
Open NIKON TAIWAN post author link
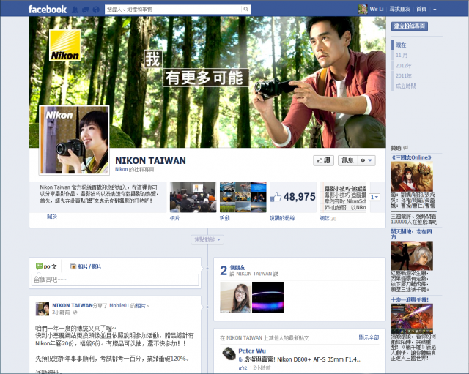[x=73, y=305]
